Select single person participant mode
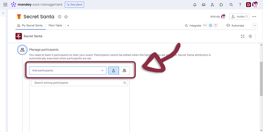Image resolution: width=263 pixels, height=132 pixels. point(114,71)
